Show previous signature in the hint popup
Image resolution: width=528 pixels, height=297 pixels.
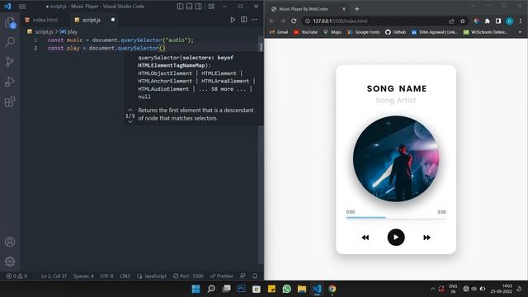(130, 110)
